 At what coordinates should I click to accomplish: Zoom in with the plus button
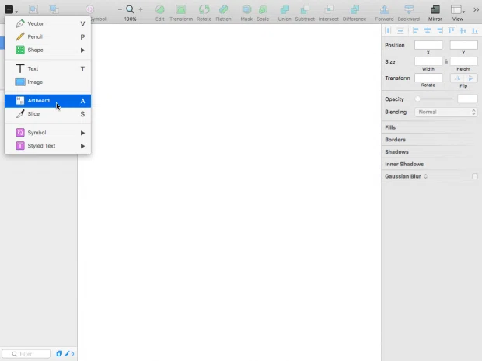coord(141,9)
